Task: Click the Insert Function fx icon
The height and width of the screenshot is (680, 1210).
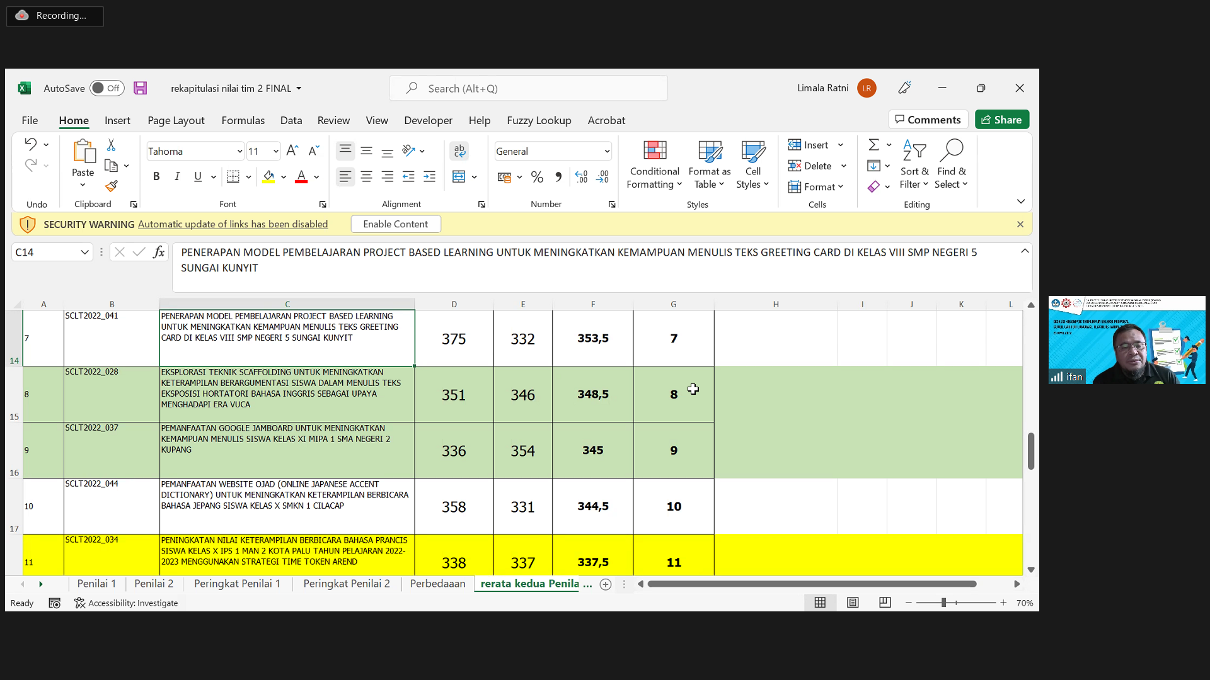Action: click(x=159, y=252)
